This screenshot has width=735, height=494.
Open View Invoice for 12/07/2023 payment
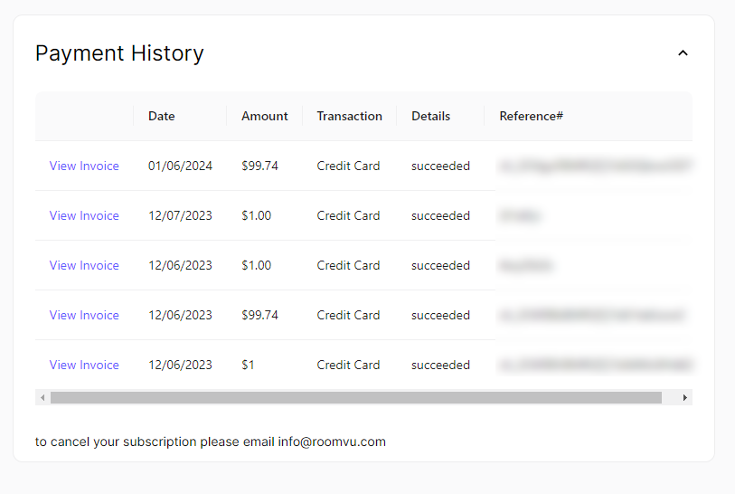pyautogui.click(x=84, y=215)
